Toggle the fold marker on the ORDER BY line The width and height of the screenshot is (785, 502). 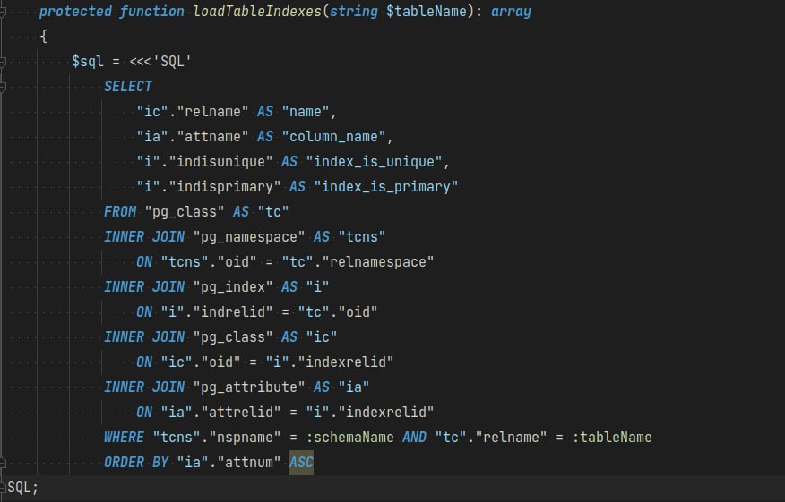[3, 462]
